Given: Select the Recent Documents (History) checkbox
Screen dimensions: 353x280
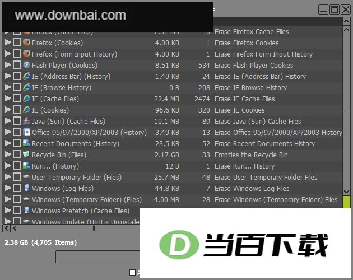Looking at the screenshot, I should (17, 143).
